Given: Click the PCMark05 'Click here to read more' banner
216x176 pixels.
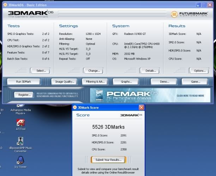Looking at the screenshot, I should coord(150,95).
